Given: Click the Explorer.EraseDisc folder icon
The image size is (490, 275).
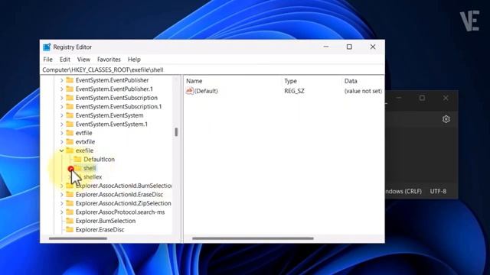Looking at the screenshot, I should [x=70, y=229].
